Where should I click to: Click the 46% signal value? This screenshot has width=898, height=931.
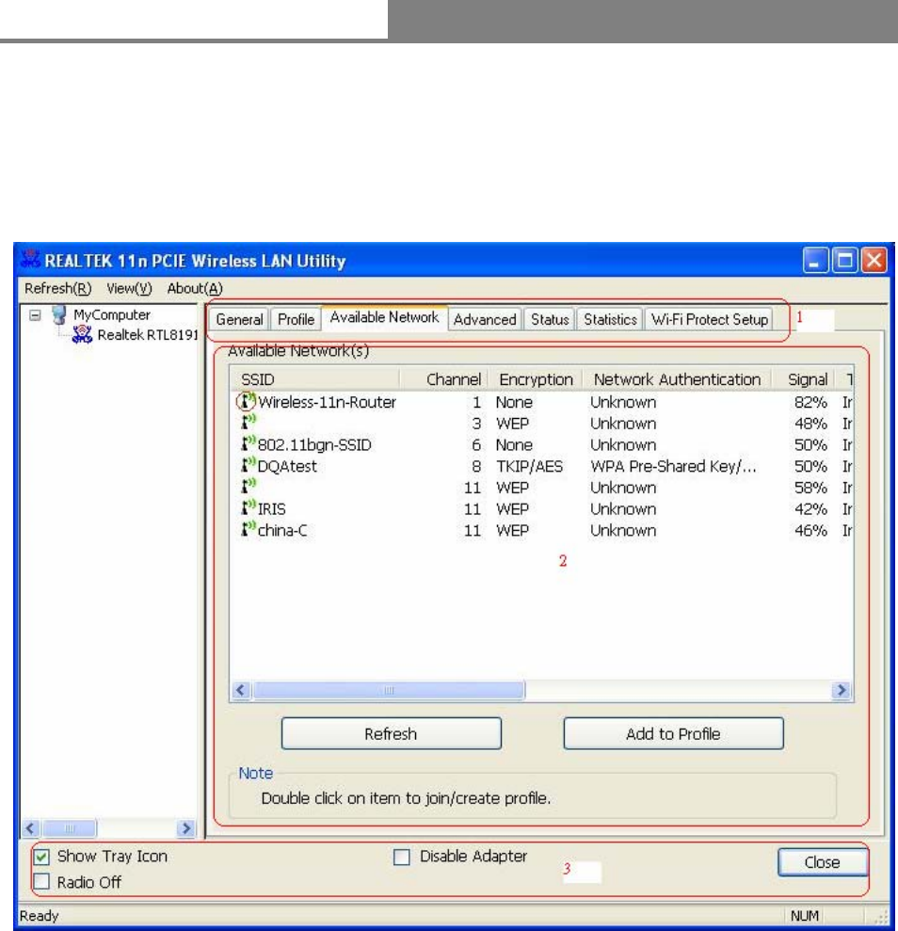[810, 531]
